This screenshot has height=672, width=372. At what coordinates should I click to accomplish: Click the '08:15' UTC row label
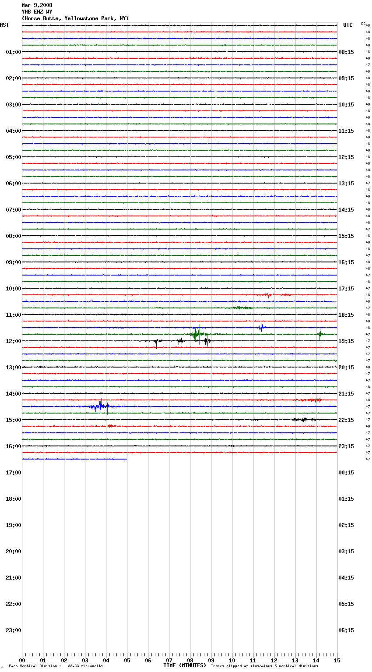[x=346, y=52]
